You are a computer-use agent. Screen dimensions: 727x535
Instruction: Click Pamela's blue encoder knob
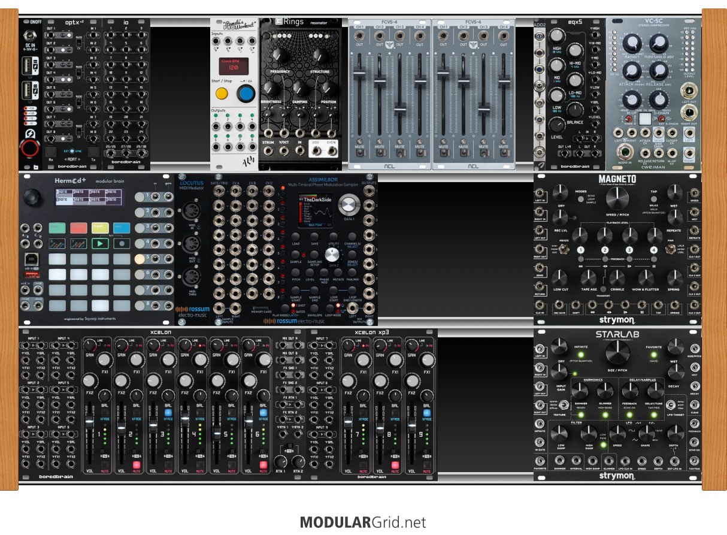pyautogui.click(x=246, y=93)
